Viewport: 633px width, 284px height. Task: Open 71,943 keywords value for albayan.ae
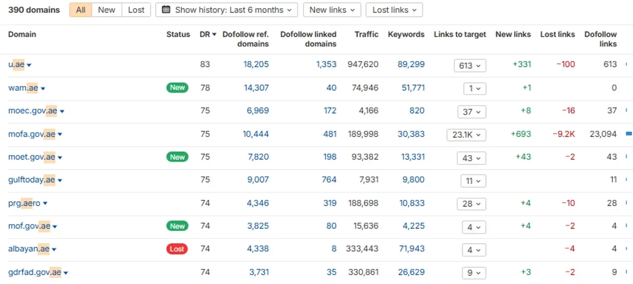tap(412, 249)
